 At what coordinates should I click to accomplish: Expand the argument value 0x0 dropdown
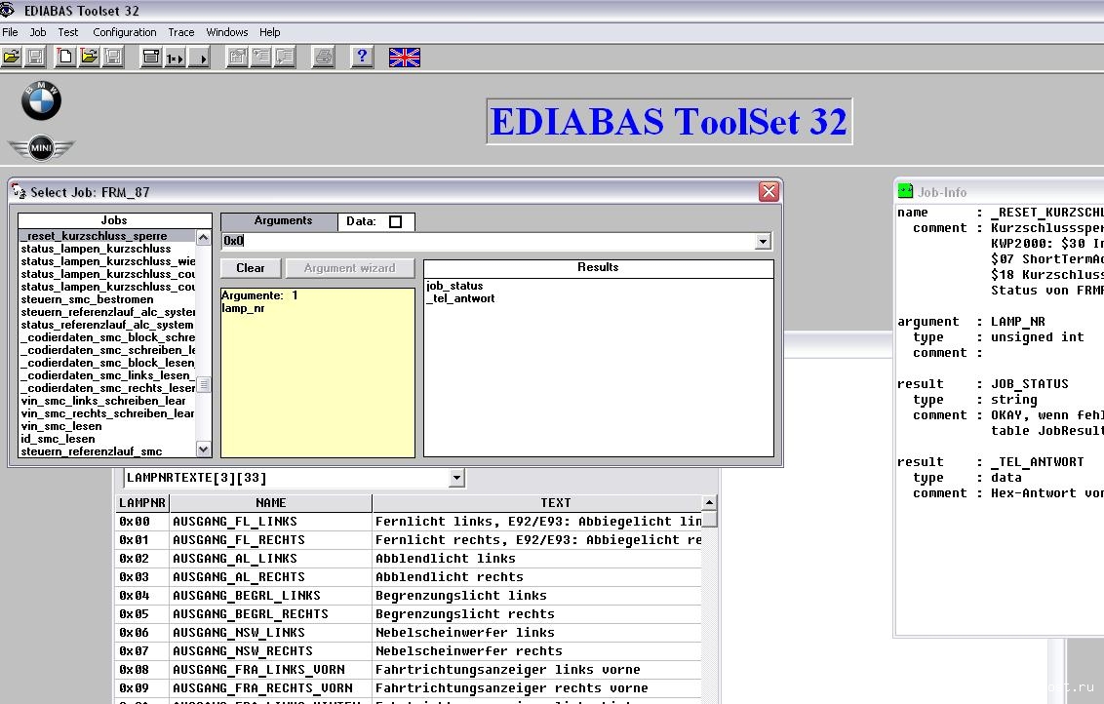(x=763, y=241)
